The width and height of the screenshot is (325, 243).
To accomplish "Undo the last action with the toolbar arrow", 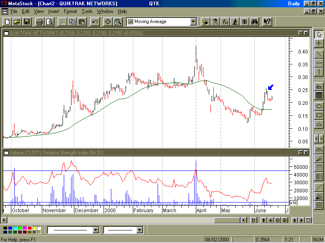I will 95,21.
